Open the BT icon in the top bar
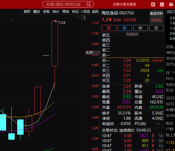The image size is (175, 151). point(153,4)
